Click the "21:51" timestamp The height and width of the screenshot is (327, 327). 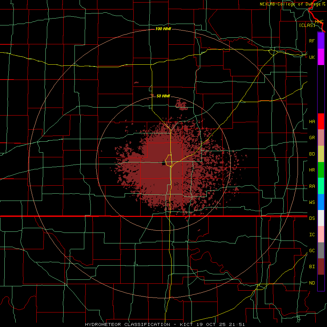click(237, 324)
